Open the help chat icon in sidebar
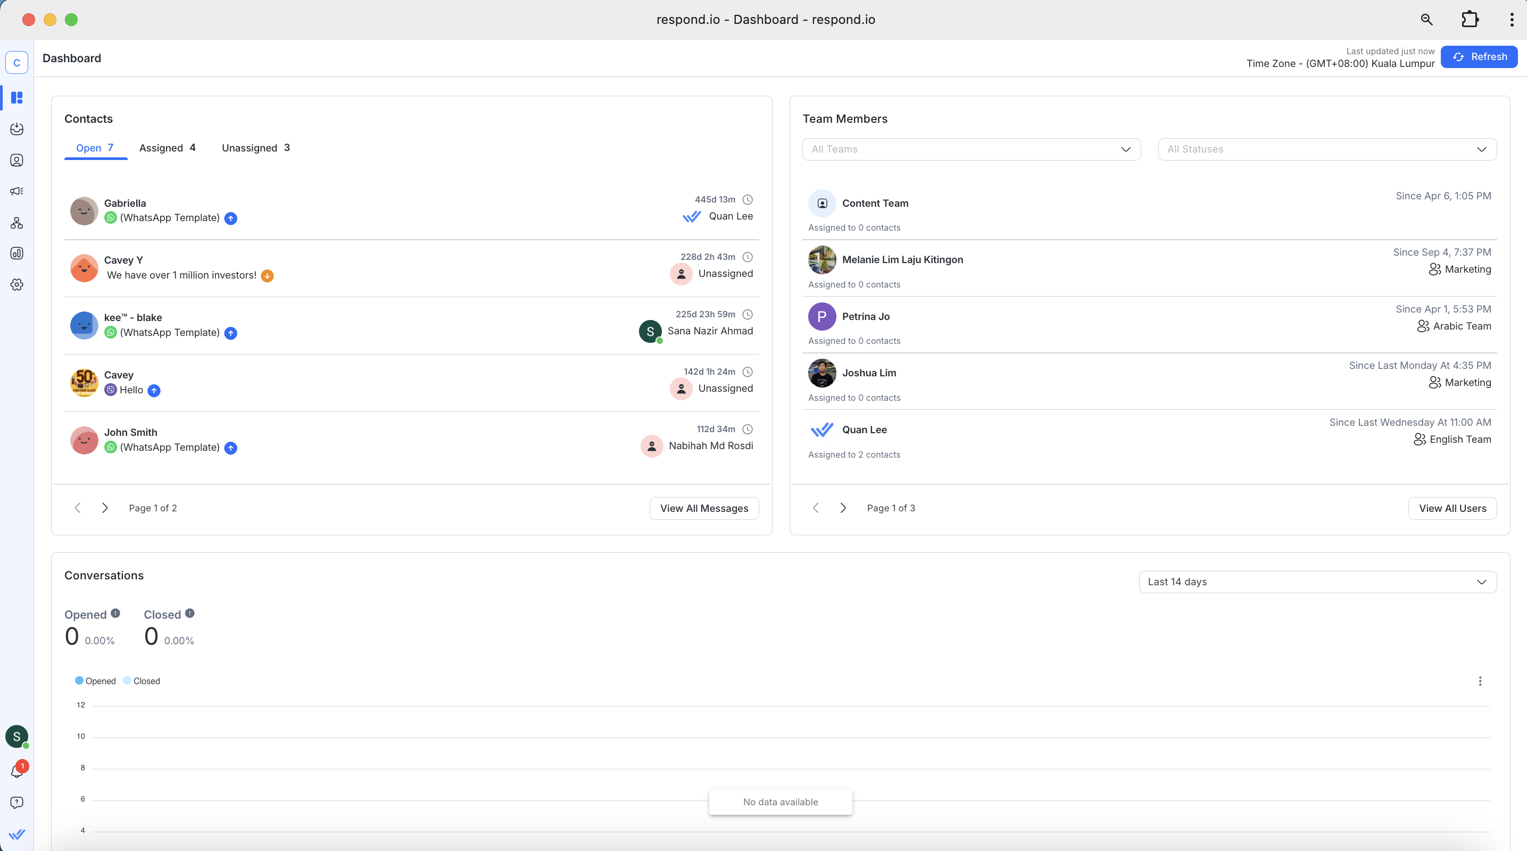The height and width of the screenshot is (851, 1527). click(16, 803)
